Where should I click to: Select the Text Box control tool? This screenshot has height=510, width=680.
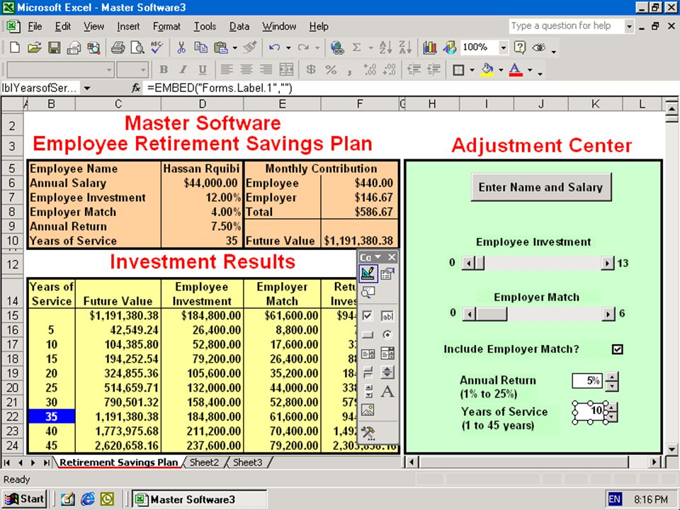click(x=387, y=316)
